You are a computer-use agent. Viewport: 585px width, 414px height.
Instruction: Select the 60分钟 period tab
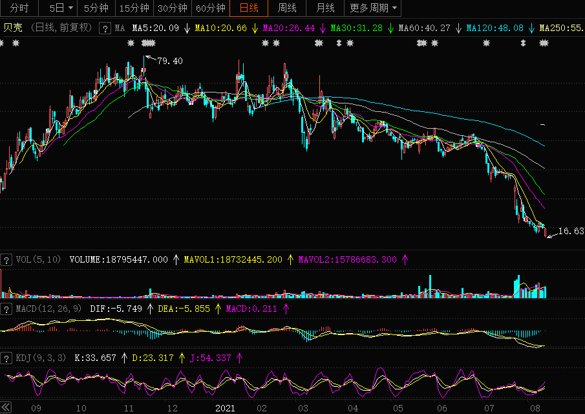click(x=211, y=8)
